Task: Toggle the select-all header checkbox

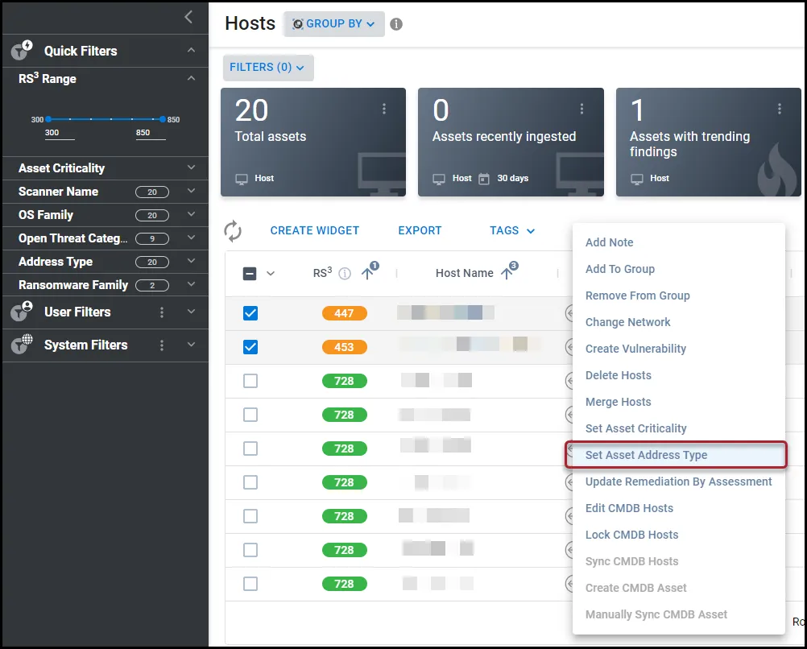Action: 250,273
